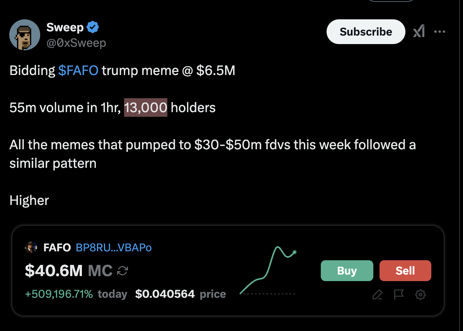Open the Grok xAI icon

[419, 31]
